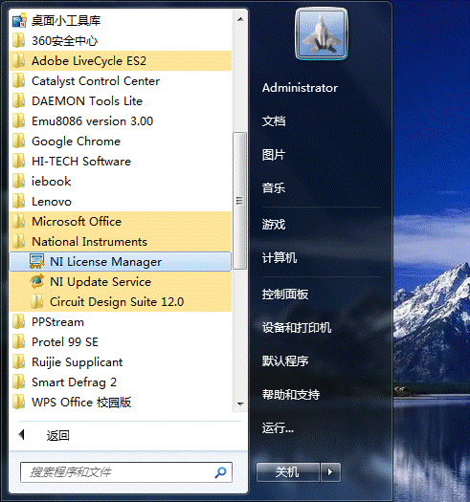Click the Ruijie Supplicant folder icon
This screenshot has height=502, width=470.
click(x=19, y=362)
